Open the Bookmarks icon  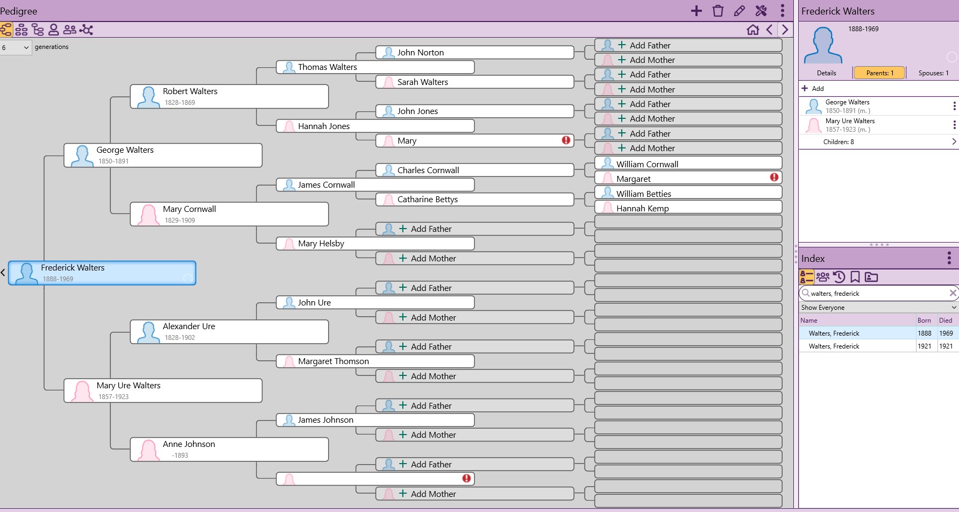click(x=855, y=277)
